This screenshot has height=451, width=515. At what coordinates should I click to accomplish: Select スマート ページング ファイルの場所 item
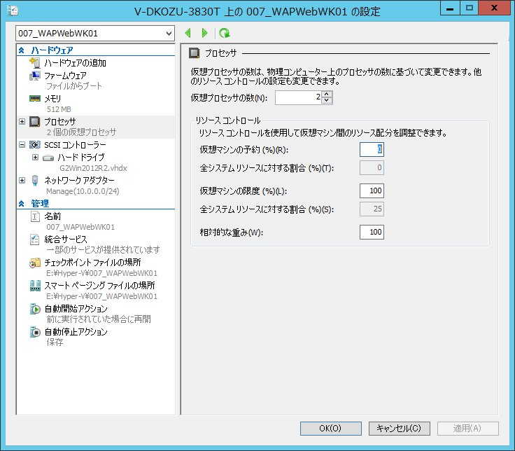99,285
